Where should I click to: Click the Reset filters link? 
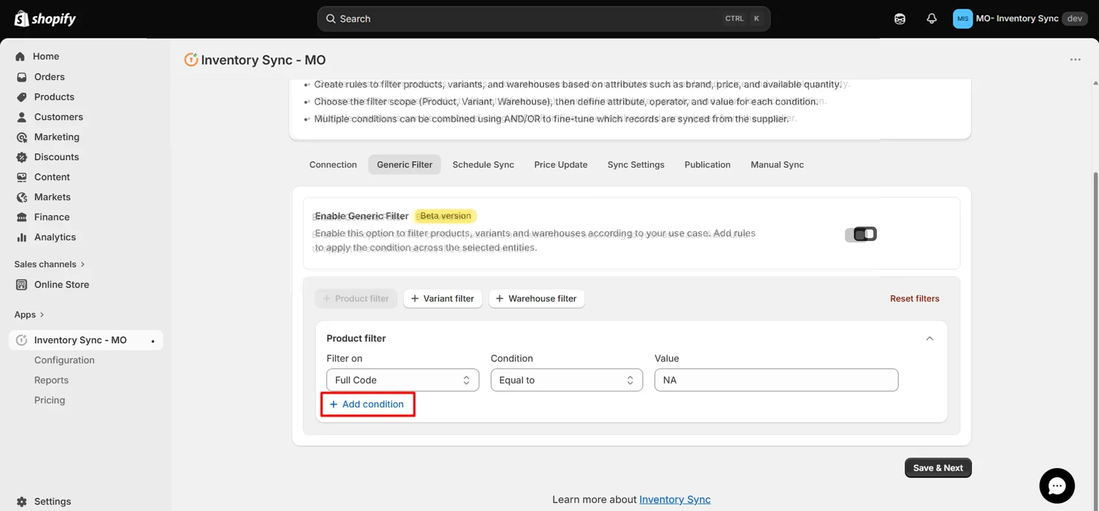click(915, 299)
